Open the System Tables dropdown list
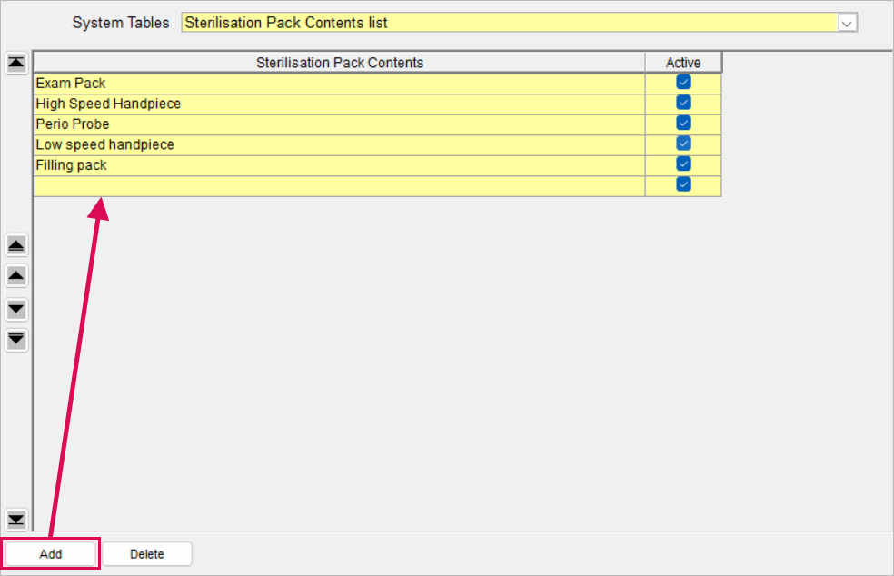 pos(848,23)
